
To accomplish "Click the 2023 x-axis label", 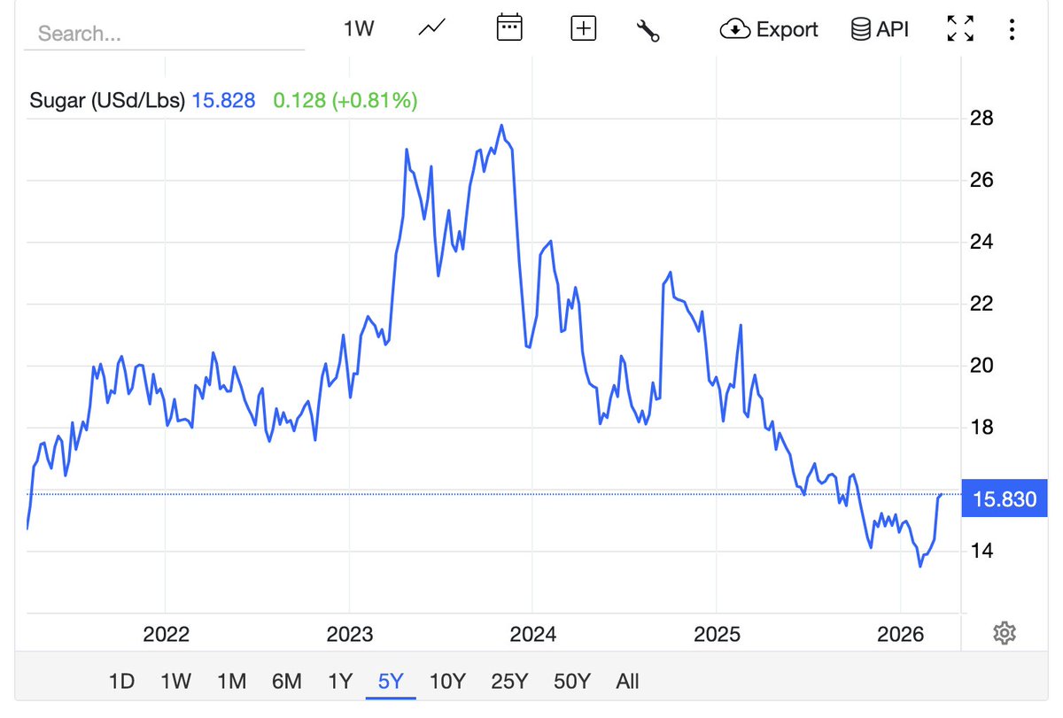I will coord(350,634).
